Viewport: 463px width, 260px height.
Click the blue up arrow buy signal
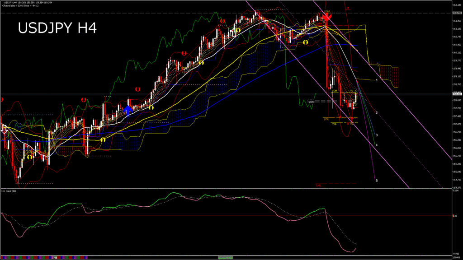128,109
